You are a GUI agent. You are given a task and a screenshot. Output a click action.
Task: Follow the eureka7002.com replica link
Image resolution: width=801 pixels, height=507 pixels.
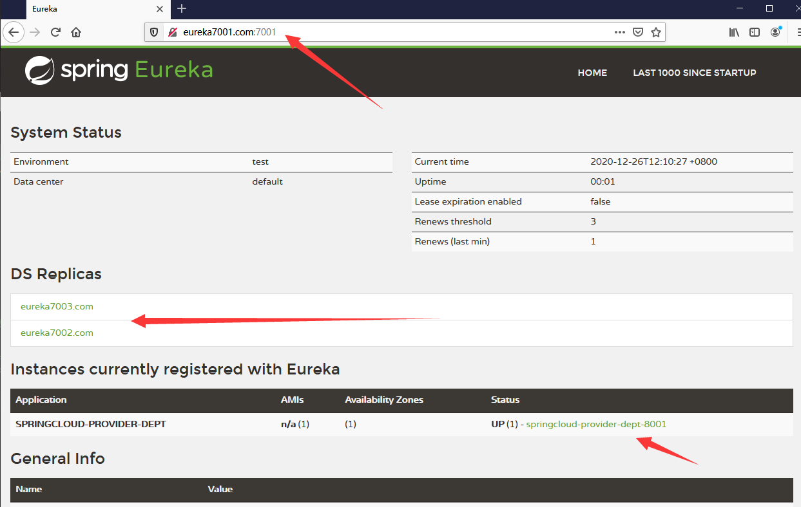pos(57,333)
